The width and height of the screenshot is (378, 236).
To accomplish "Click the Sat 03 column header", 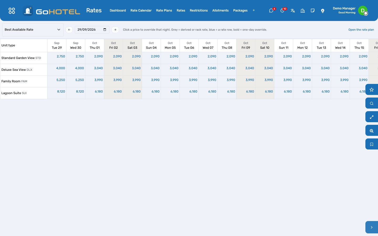I will click(132, 45).
